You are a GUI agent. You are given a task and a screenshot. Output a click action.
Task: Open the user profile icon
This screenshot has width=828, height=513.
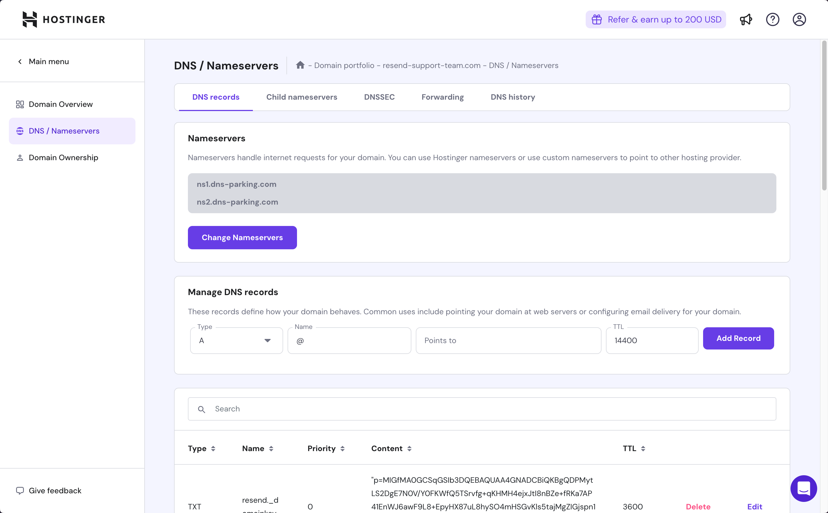pyautogui.click(x=799, y=19)
